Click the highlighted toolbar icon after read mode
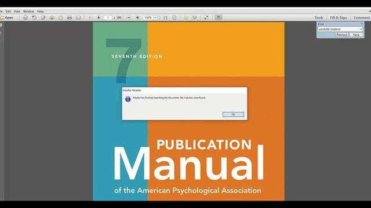The width and height of the screenshot is (371, 208). [x=219, y=18]
